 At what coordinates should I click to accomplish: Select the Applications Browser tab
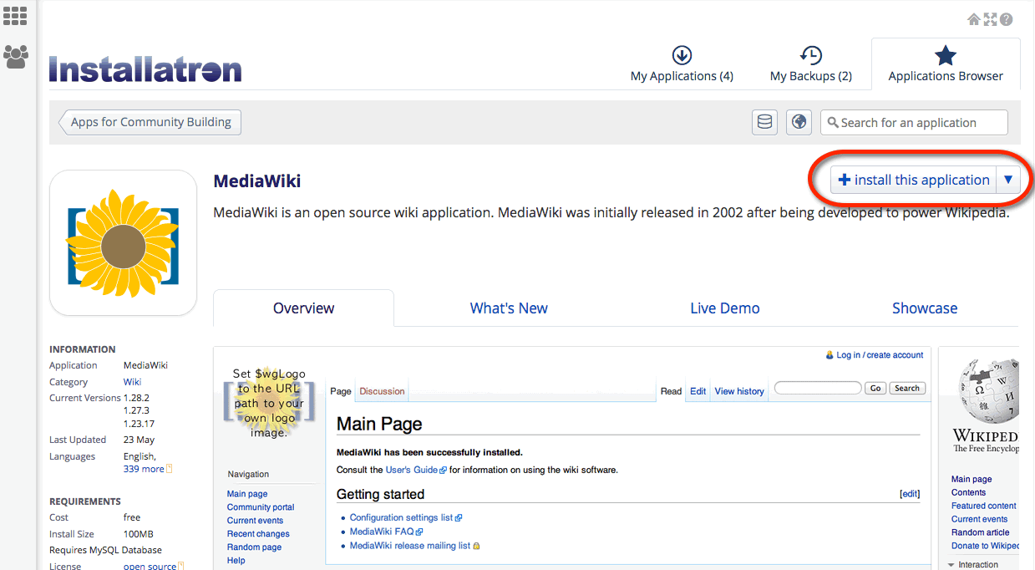(x=946, y=65)
